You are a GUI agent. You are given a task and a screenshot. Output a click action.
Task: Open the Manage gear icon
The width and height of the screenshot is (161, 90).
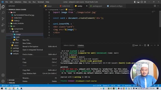click(3, 81)
